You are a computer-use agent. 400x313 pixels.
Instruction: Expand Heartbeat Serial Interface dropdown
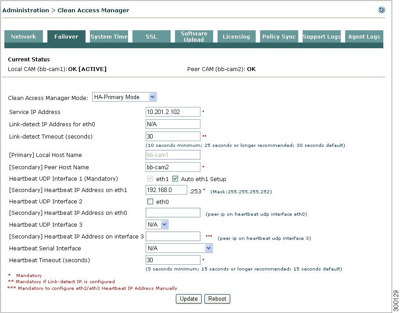coord(179,248)
